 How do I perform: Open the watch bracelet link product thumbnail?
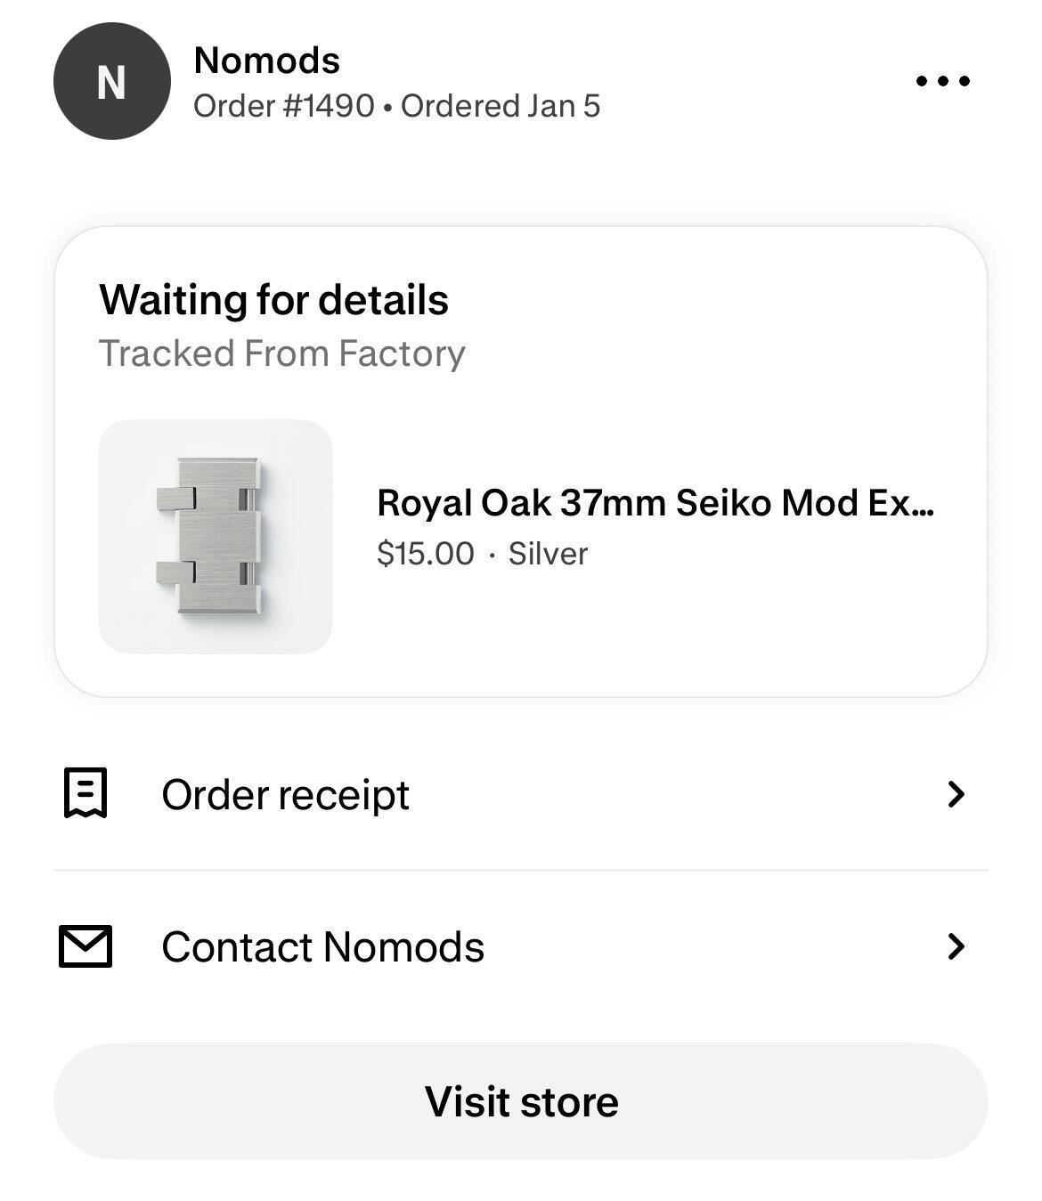216,537
